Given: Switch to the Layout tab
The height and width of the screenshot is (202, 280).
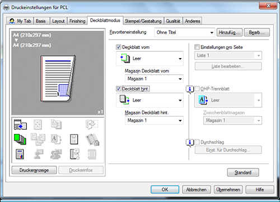Looking at the screenshot, I should point(58,21).
